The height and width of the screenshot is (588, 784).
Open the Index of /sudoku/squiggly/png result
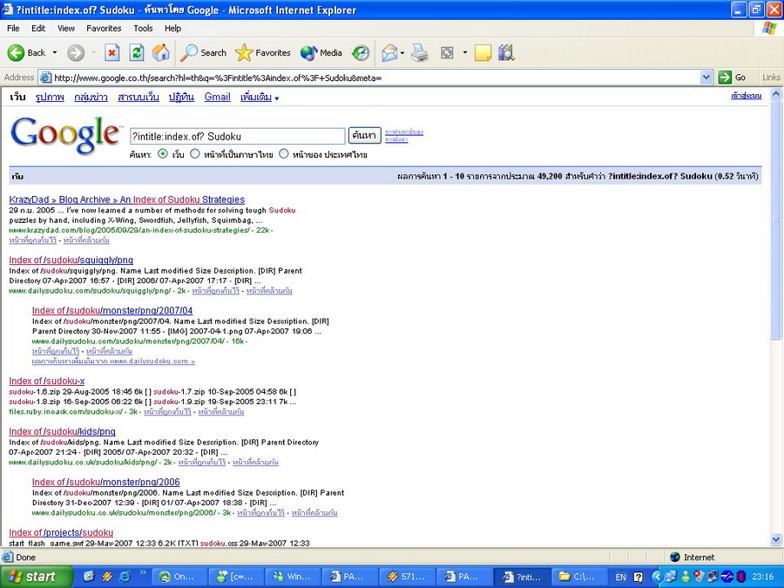[71, 260]
